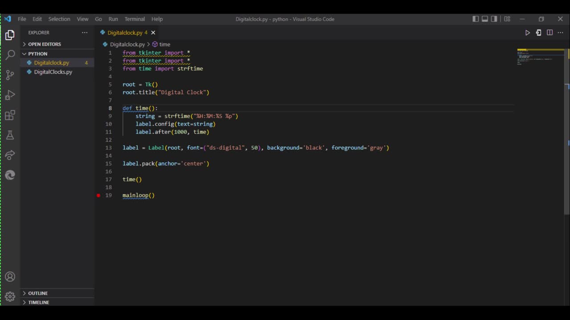Run Python file with play button
Image resolution: width=570 pixels, height=320 pixels.
(x=528, y=32)
